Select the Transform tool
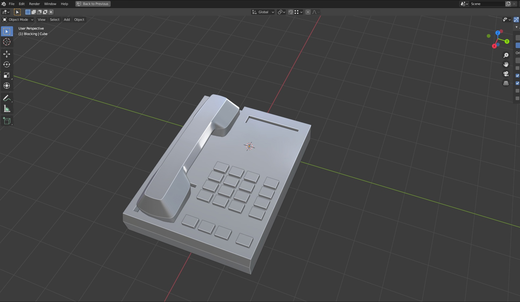Viewport: 520px width, 302px height. 7,86
